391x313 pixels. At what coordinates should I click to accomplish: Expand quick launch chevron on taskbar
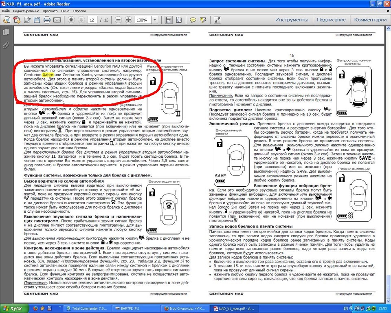59,307
